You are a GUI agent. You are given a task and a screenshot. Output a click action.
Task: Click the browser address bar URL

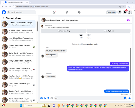tap(32, 7)
